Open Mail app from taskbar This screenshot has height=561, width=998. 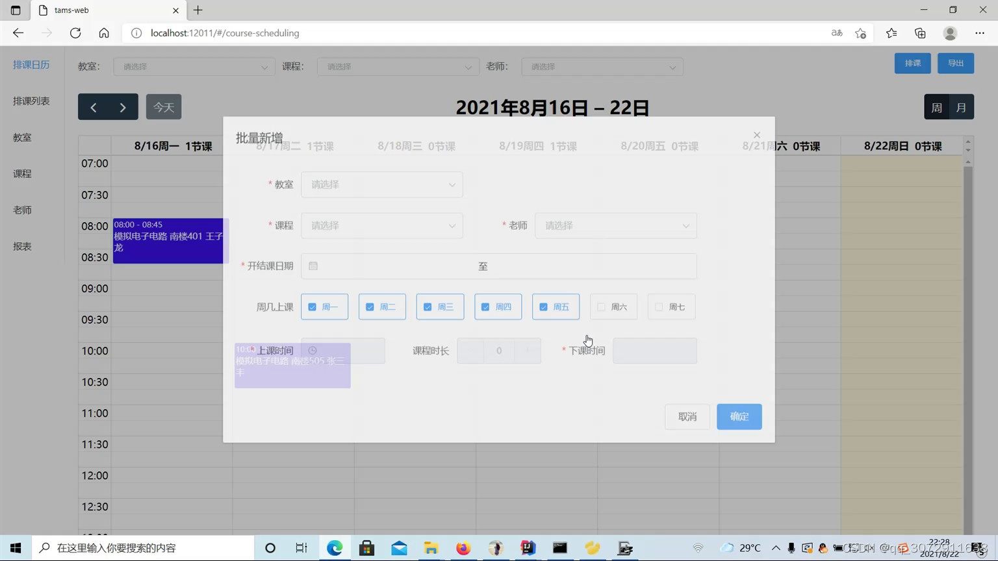(399, 548)
